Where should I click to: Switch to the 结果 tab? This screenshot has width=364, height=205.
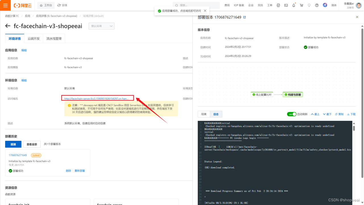click(204, 114)
